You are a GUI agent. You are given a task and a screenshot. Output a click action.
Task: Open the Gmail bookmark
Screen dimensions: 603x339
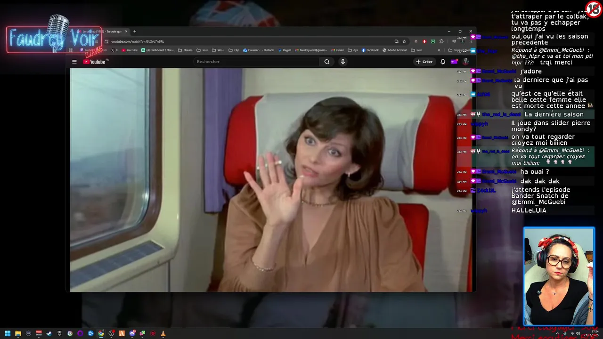tap(337, 50)
